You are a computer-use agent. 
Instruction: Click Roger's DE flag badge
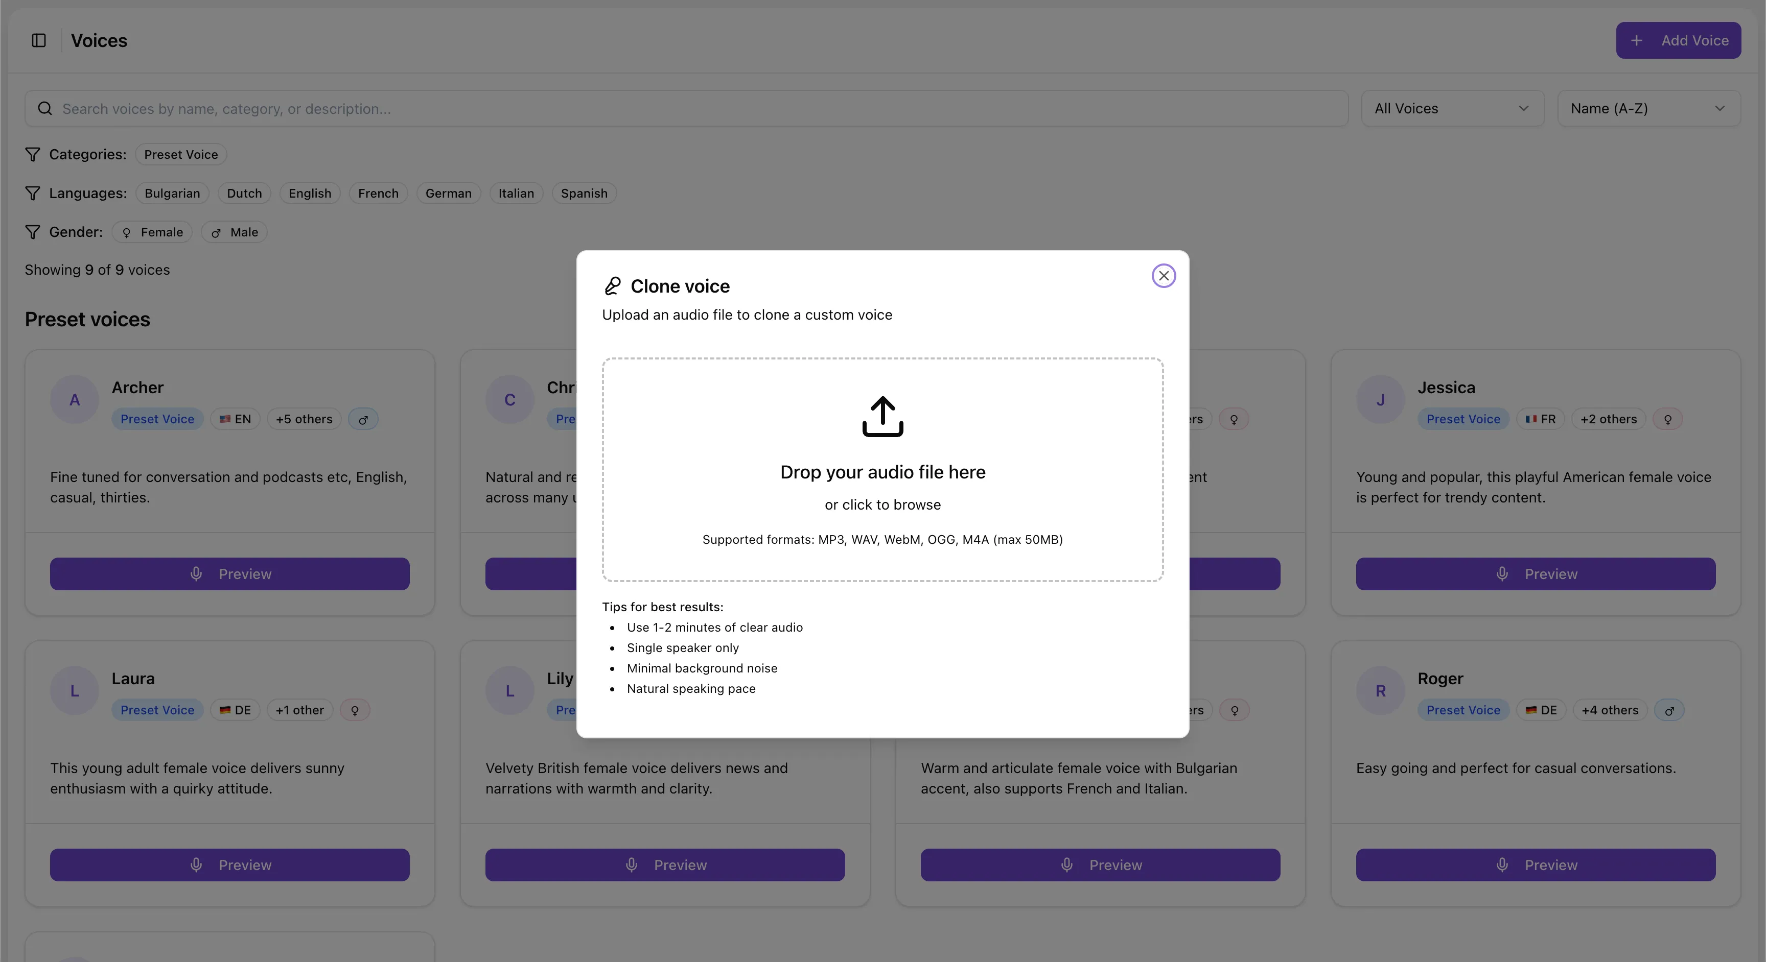(1541, 711)
